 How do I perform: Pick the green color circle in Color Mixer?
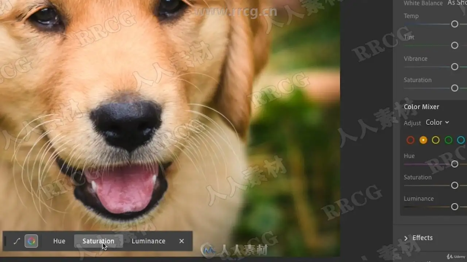point(448,140)
